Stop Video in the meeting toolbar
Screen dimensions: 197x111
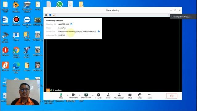coord(74,96)
